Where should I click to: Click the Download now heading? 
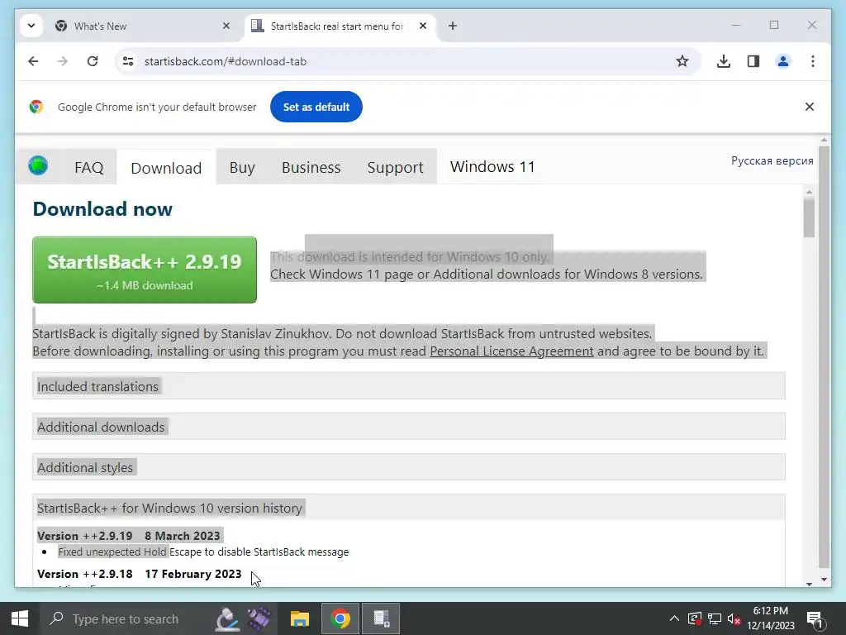click(x=102, y=209)
